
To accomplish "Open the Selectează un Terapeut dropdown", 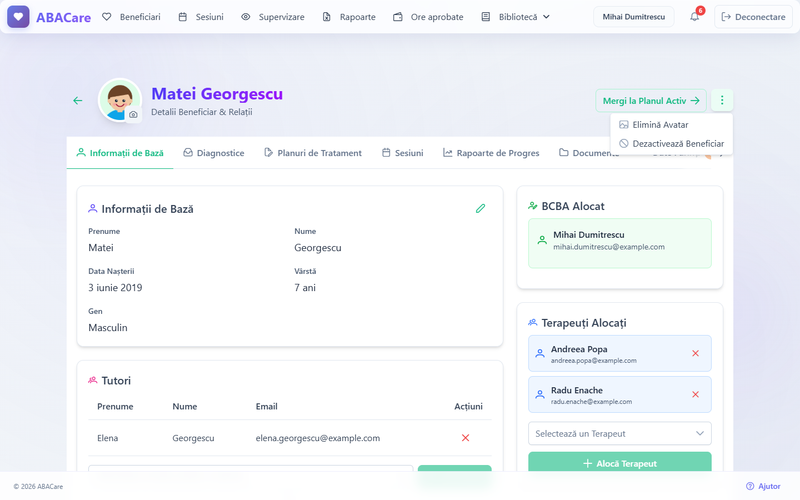I will [x=620, y=433].
